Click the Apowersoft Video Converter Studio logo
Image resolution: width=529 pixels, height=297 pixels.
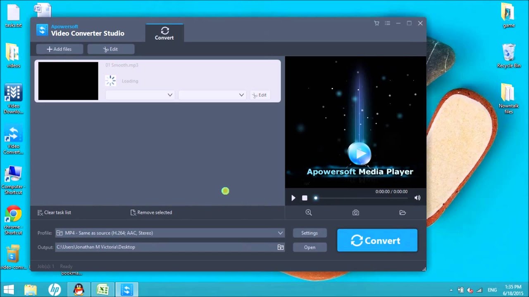(42, 30)
